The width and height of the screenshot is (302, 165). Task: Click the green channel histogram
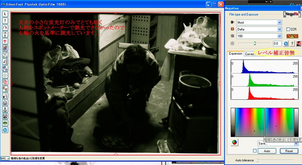(x=265, y=80)
